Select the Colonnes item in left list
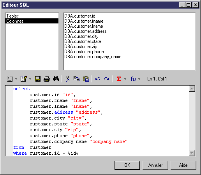Viewport: 201px width, 175px height. coord(32,21)
